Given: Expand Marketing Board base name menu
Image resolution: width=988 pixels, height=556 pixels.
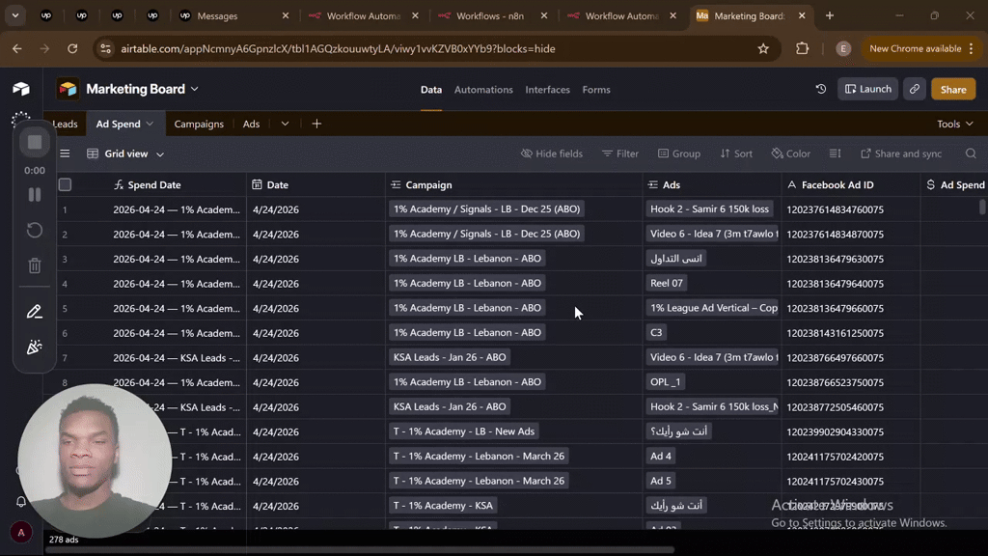Looking at the screenshot, I should click(195, 89).
